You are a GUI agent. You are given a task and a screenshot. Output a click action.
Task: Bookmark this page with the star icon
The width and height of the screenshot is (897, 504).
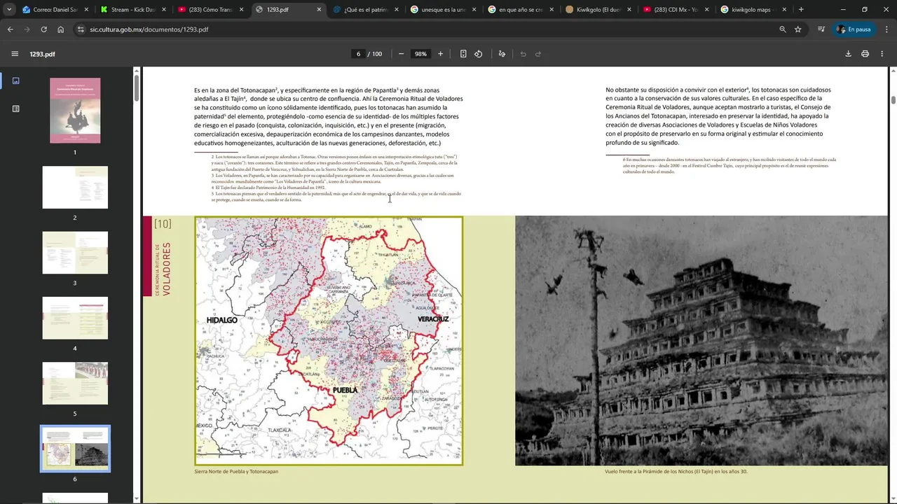(x=798, y=29)
